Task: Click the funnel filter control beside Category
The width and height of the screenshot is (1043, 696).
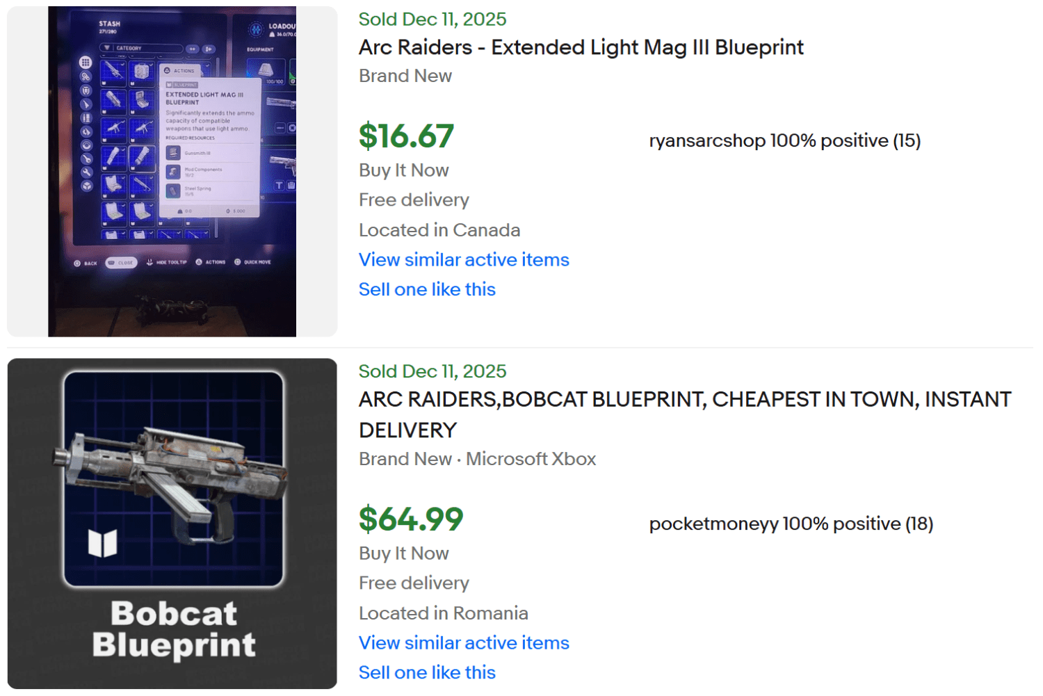Action: click(x=107, y=48)
